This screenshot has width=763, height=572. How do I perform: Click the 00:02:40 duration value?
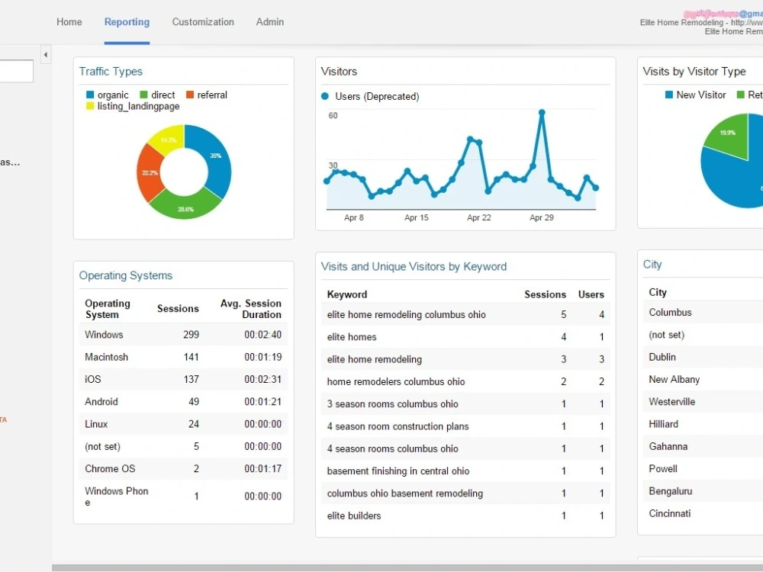click(262, 335)
